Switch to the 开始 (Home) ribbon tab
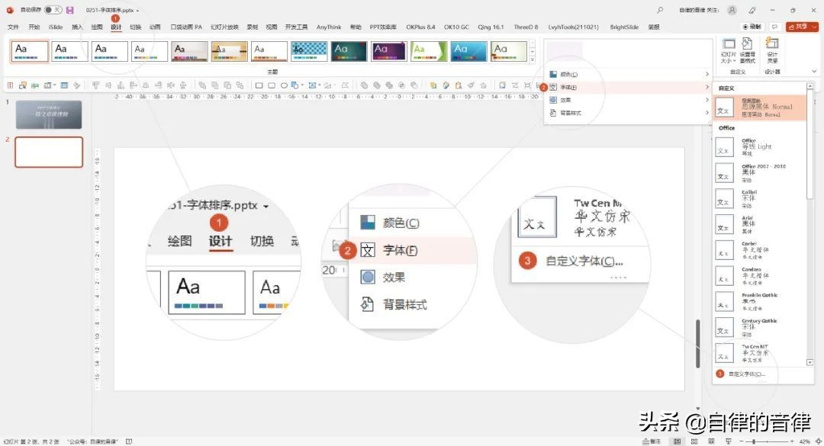 pyautogui.click(x=34, y=26)
